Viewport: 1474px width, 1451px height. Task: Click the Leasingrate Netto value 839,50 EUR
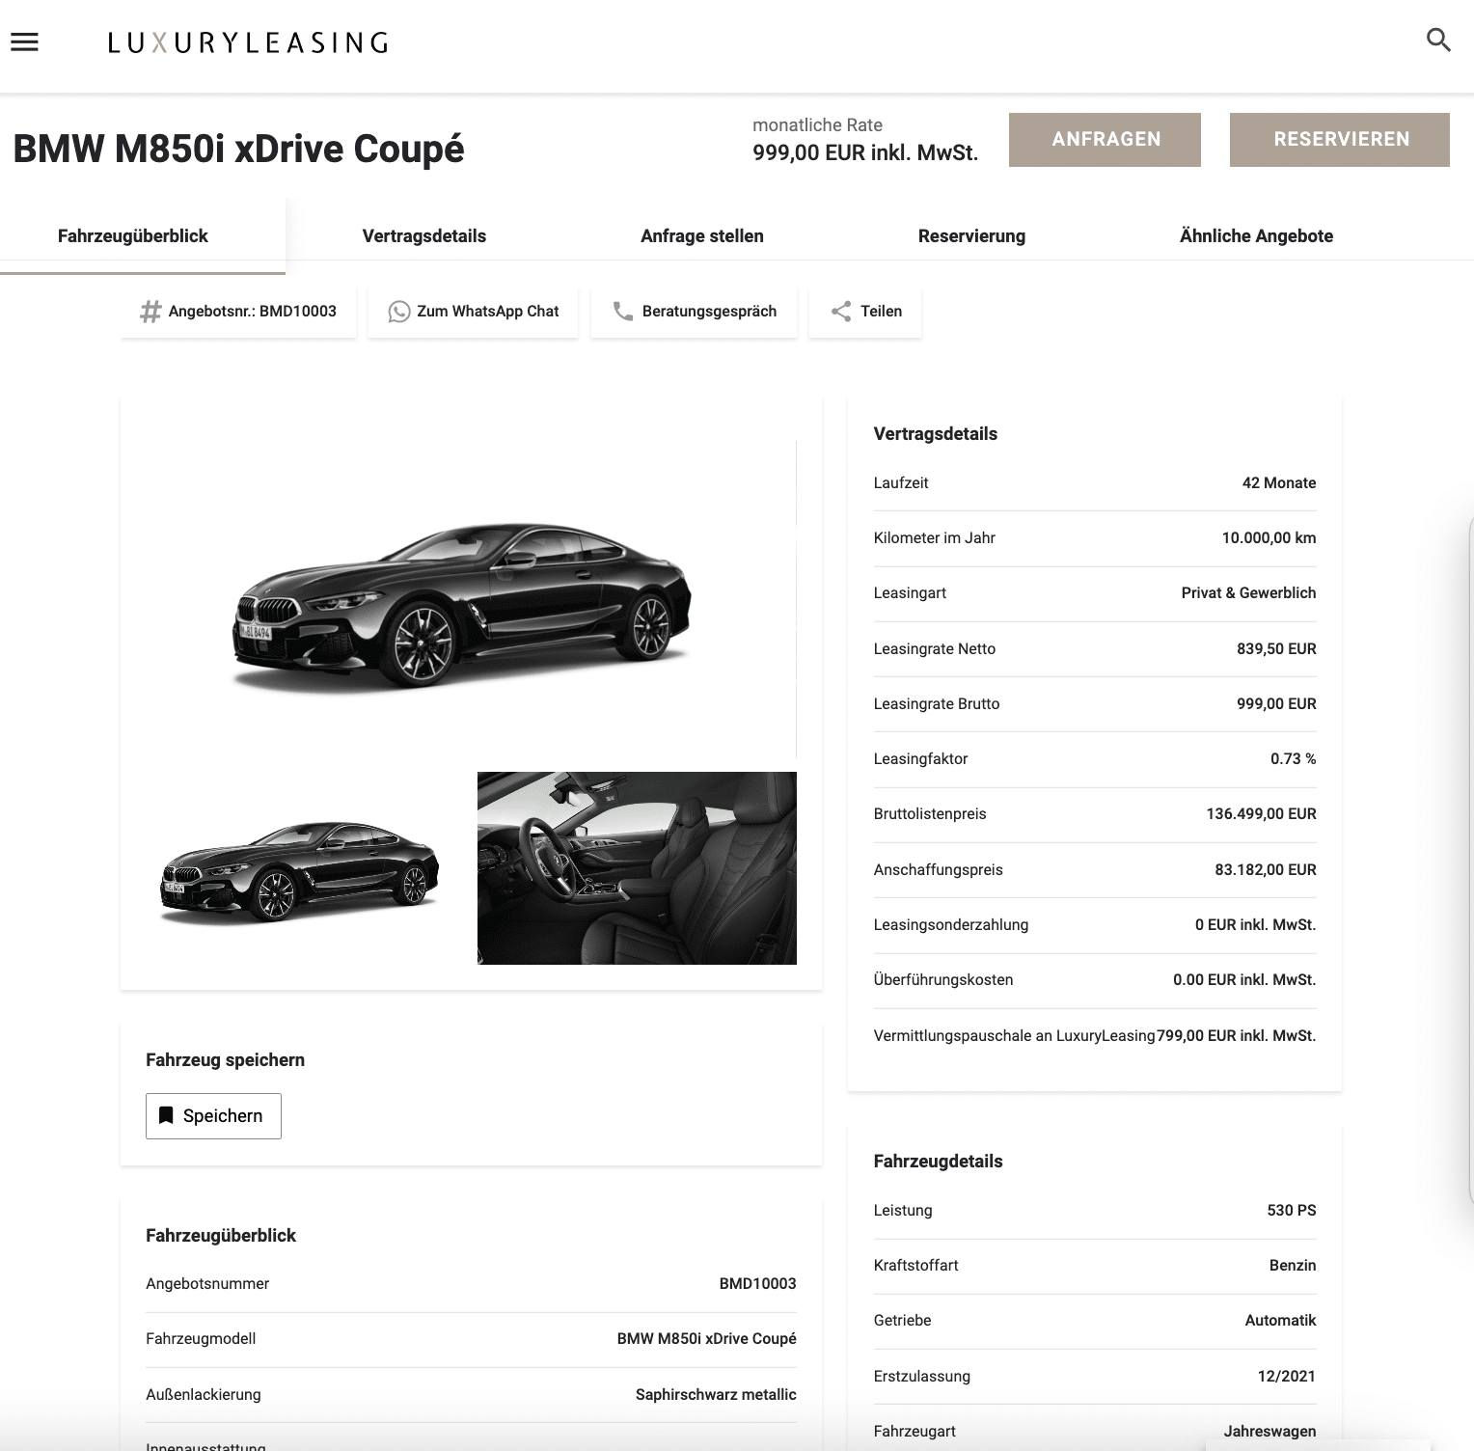click(1276, 649)
